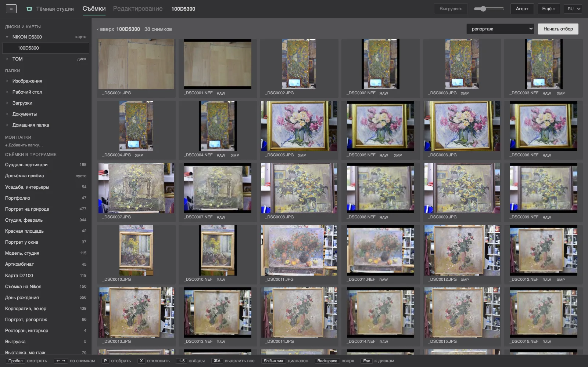Click the Esc key hint к дискам

367,361
